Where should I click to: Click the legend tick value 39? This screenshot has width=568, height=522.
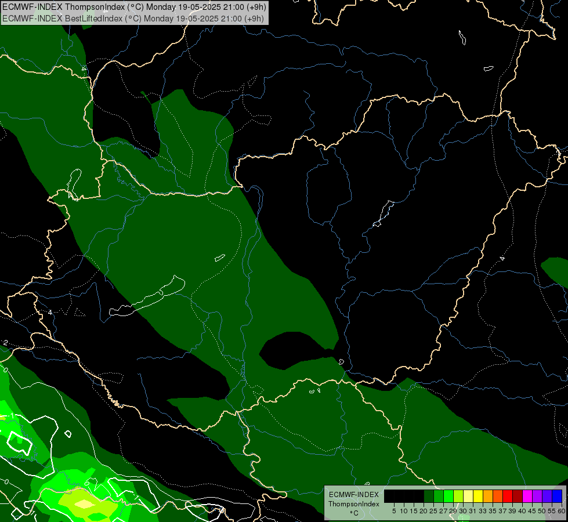(512, 511)
